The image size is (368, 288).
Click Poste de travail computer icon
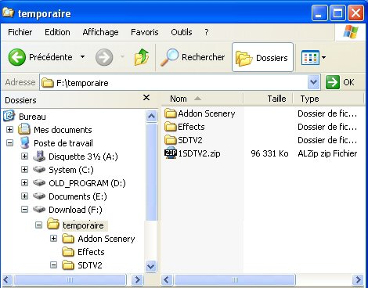(x=24, y=142)
